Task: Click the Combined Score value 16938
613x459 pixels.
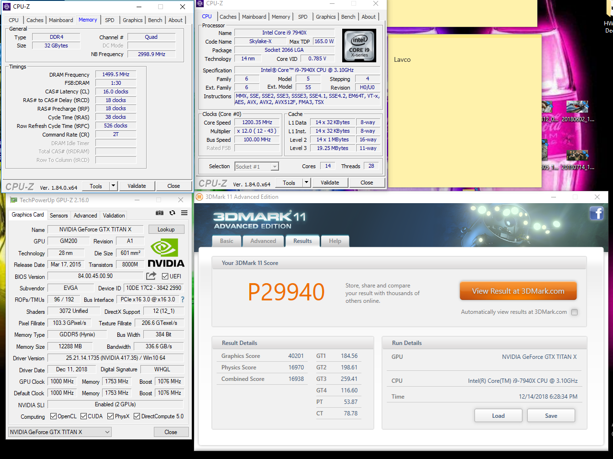Action: point(296,379)
